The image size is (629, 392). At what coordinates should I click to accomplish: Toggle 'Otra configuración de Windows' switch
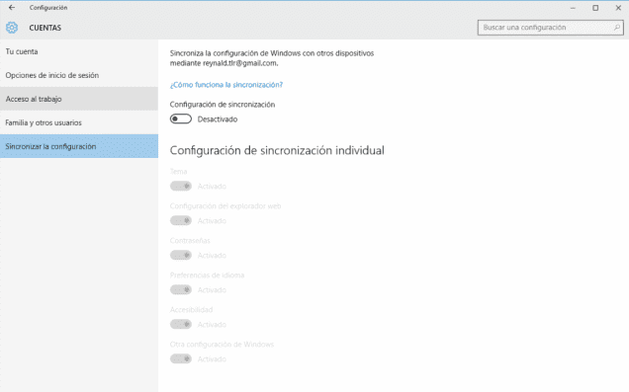pyautogui.click(x=181, y=358)
